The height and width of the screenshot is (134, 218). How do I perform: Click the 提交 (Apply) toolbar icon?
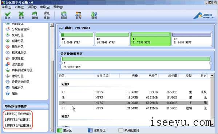(8, 15)
